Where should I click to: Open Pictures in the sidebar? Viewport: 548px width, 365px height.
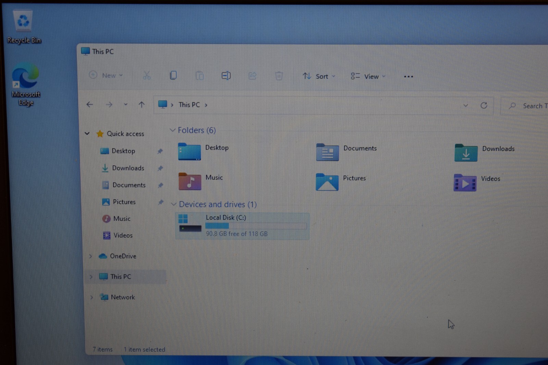pos(124,202)
